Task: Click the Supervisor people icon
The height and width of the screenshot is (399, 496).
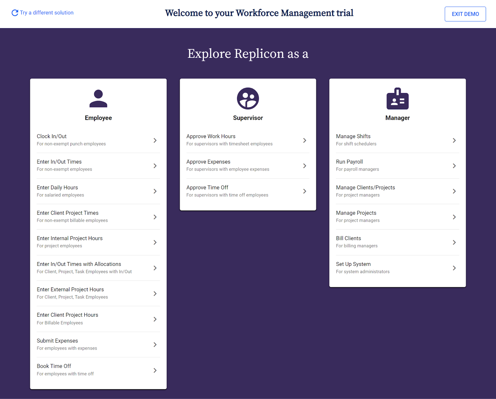Action: (248, 99)
